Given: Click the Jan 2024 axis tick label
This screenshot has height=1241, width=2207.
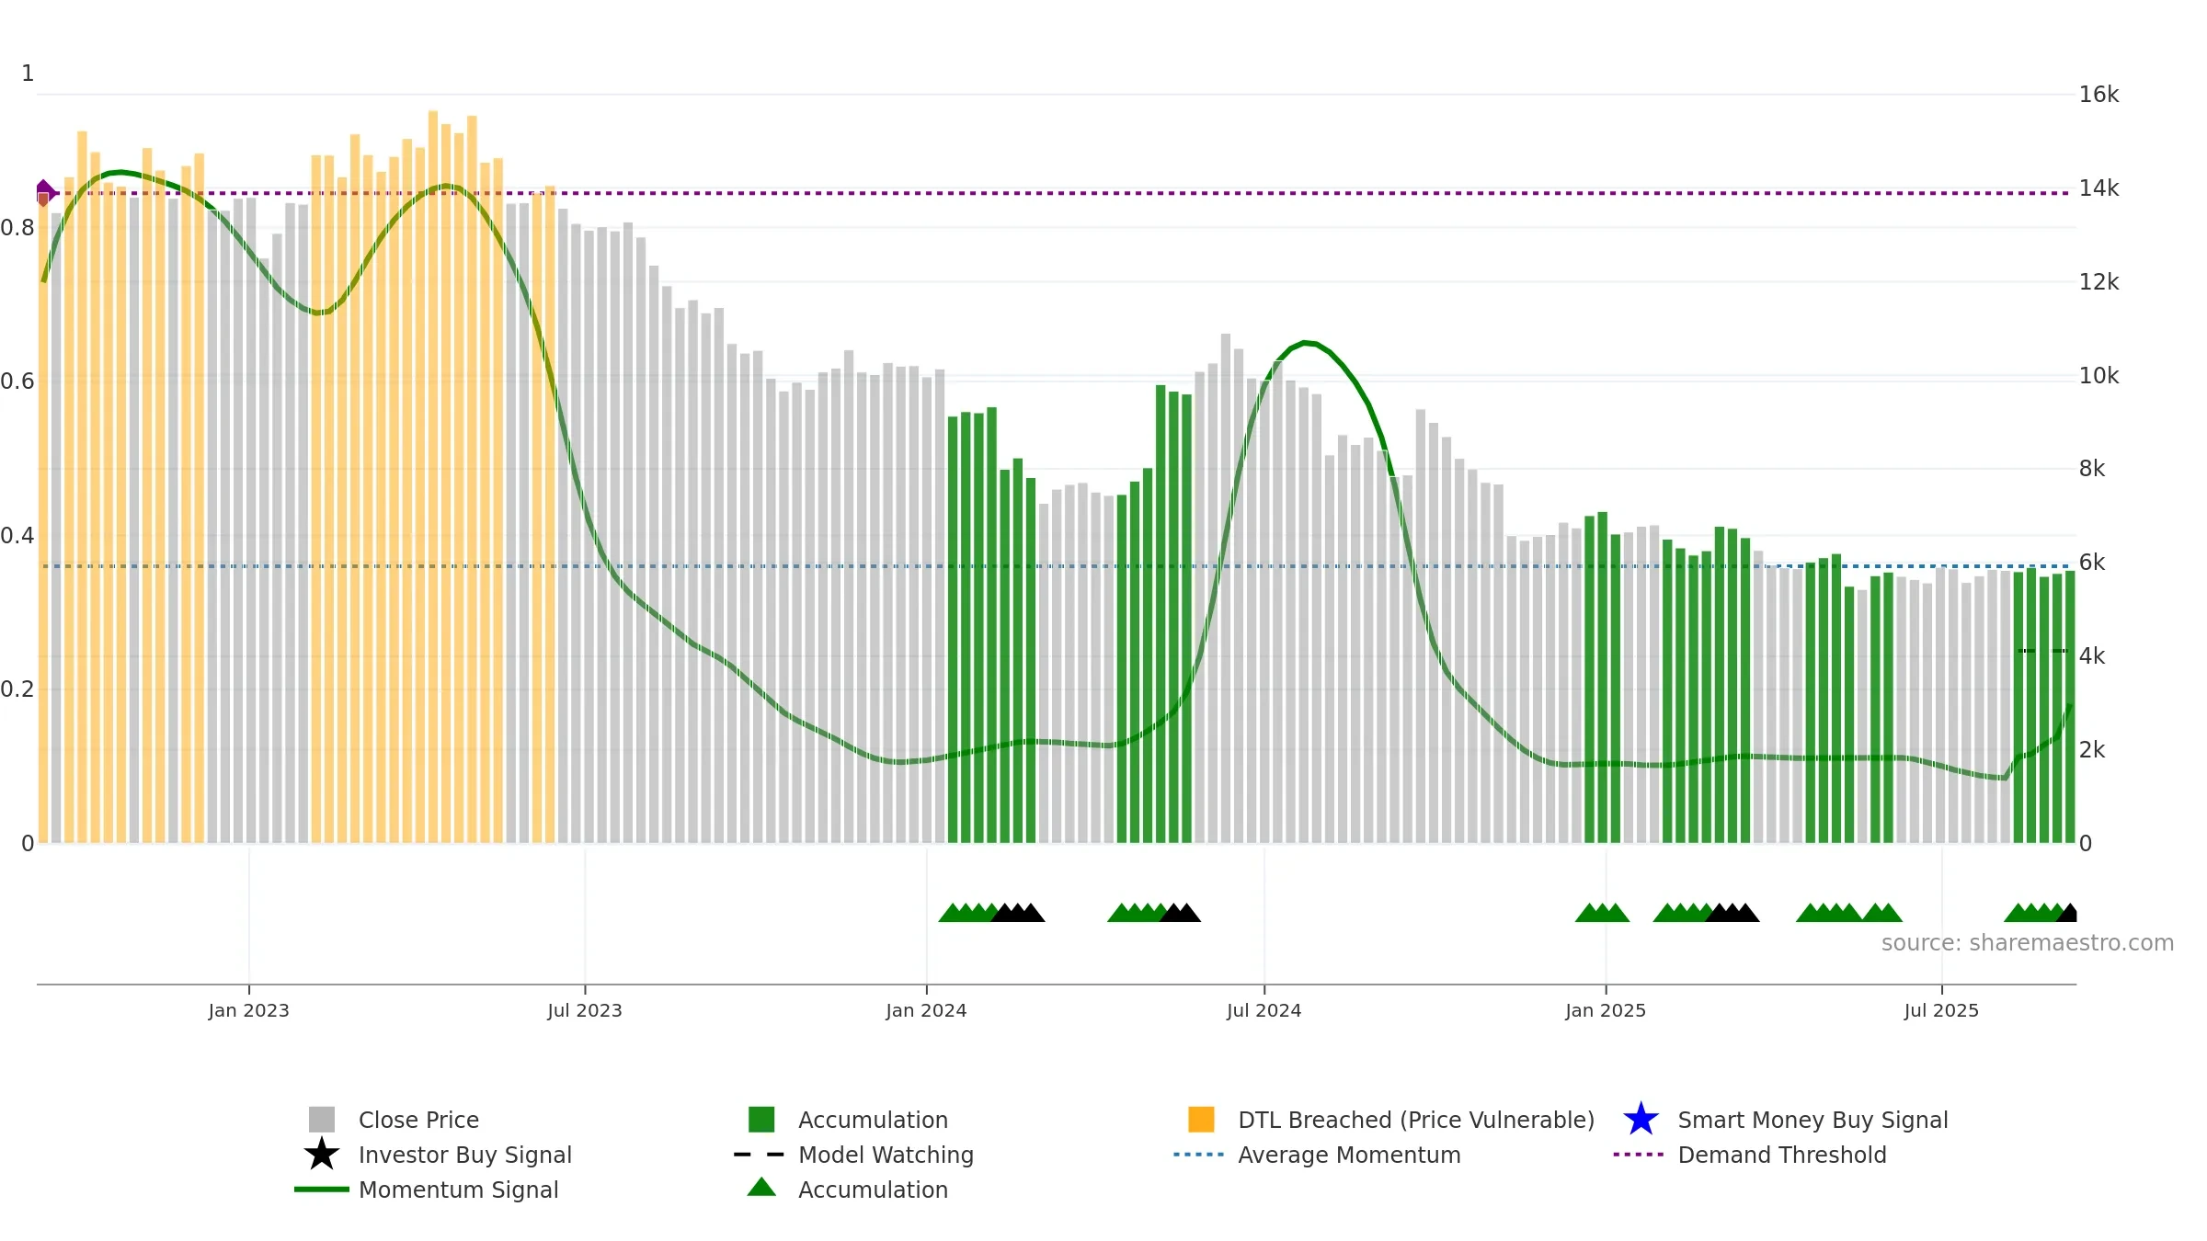Looking at the screenshot, I should tap(926, 1011).
